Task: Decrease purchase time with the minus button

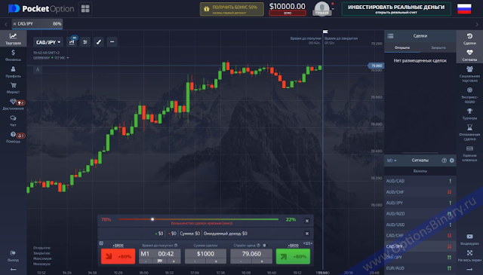Action: pos(146,261)
